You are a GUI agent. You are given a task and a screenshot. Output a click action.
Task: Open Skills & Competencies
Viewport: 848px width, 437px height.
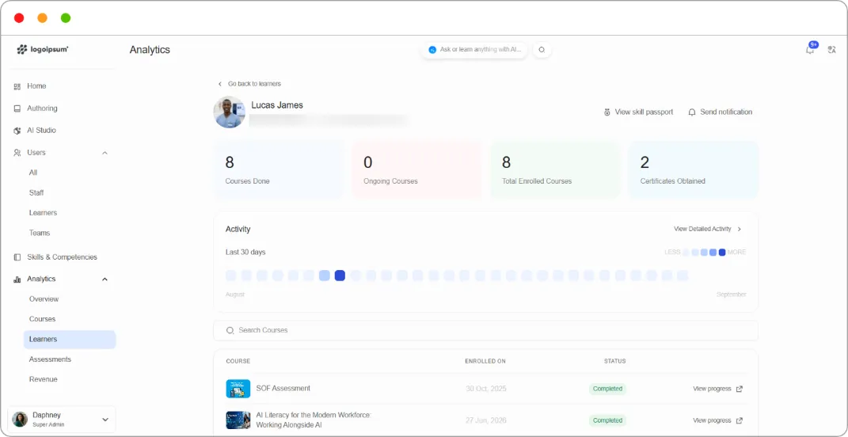point(63,257)
